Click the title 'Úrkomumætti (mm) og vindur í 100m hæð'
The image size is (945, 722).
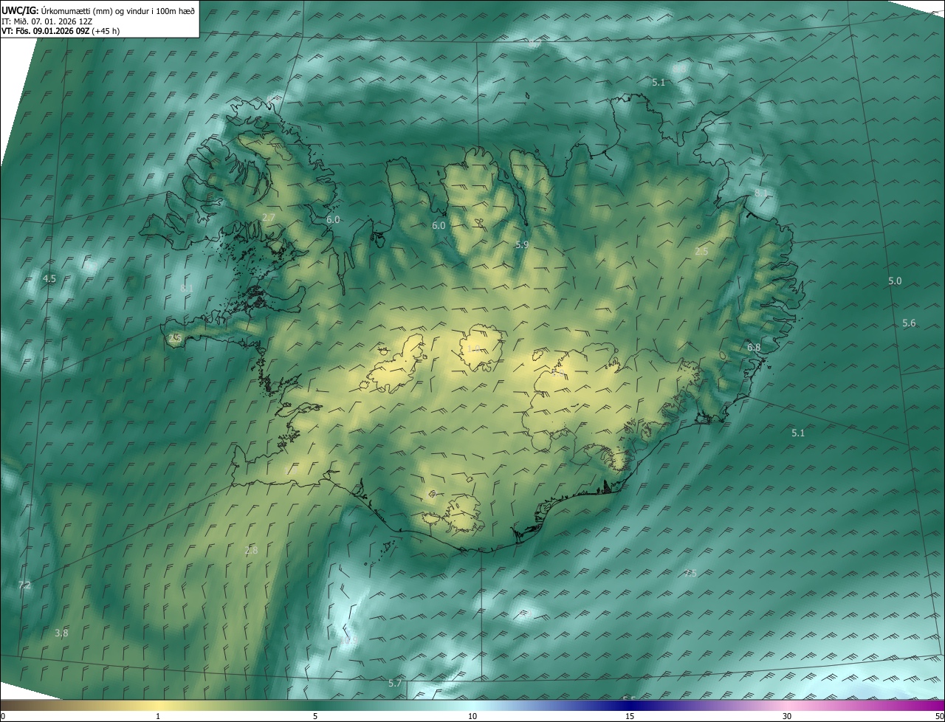(117, 10)
